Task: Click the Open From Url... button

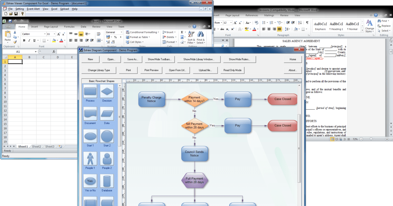Action: pos(177,70)
